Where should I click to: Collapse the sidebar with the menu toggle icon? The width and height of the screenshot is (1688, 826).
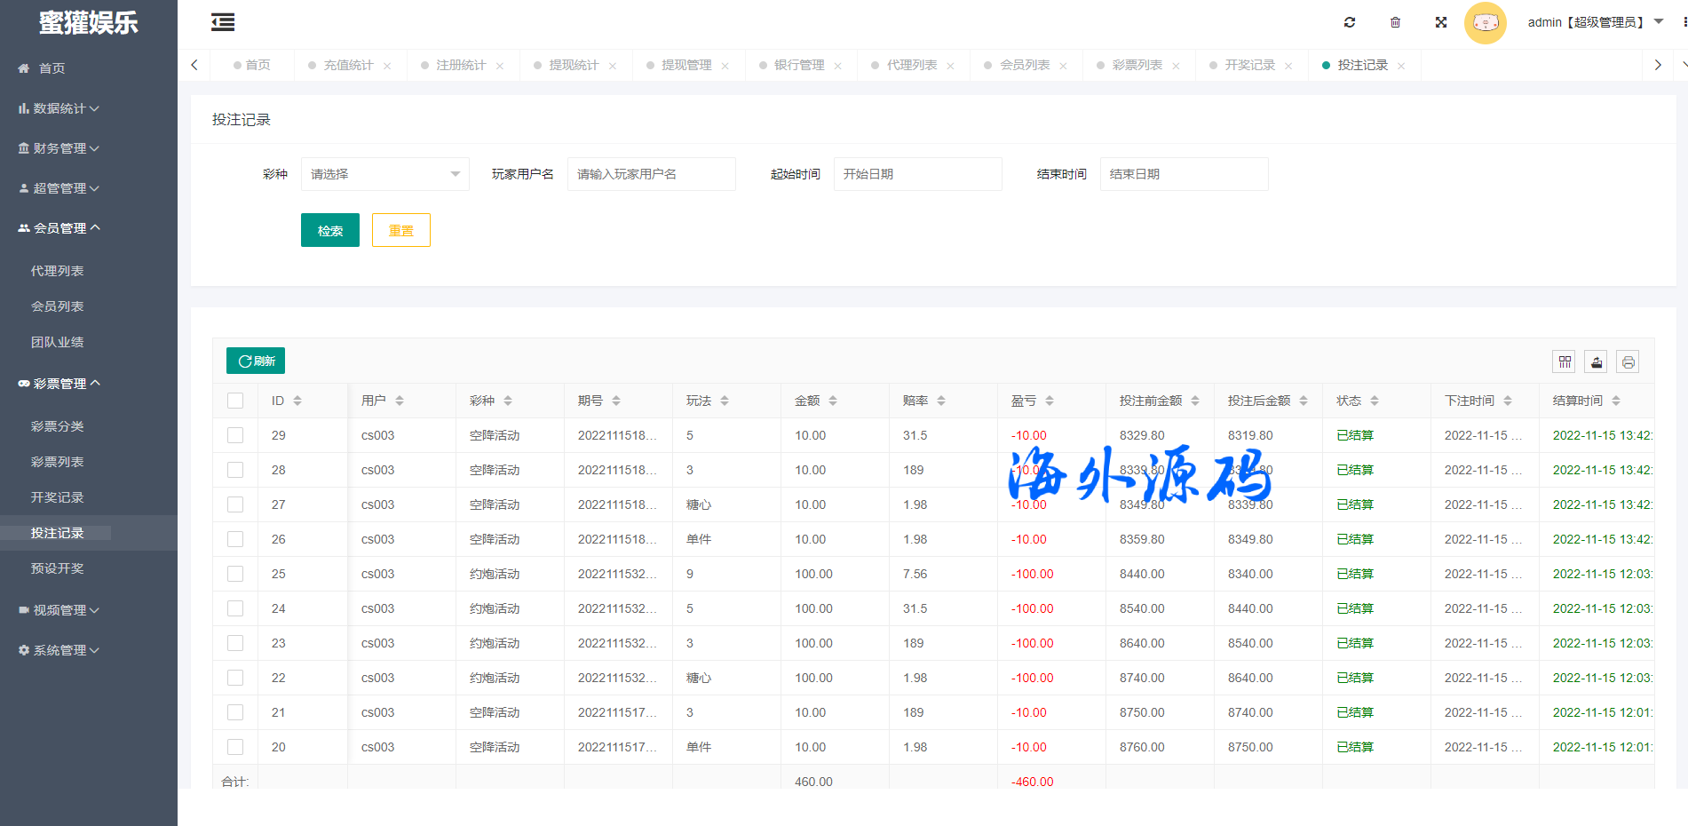tap(223, 22)
